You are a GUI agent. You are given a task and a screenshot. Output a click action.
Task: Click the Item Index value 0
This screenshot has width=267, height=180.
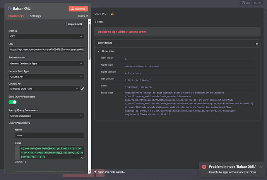[126, 59]
